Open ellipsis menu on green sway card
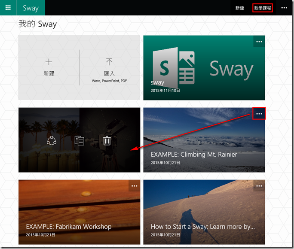Screen dimensions: 294x249 pos(259,42)
